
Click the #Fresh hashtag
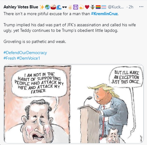pos(10,58)
